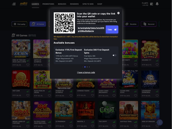
Task: Copy the Bitcoin deposit address
Action: pos(112,30)
